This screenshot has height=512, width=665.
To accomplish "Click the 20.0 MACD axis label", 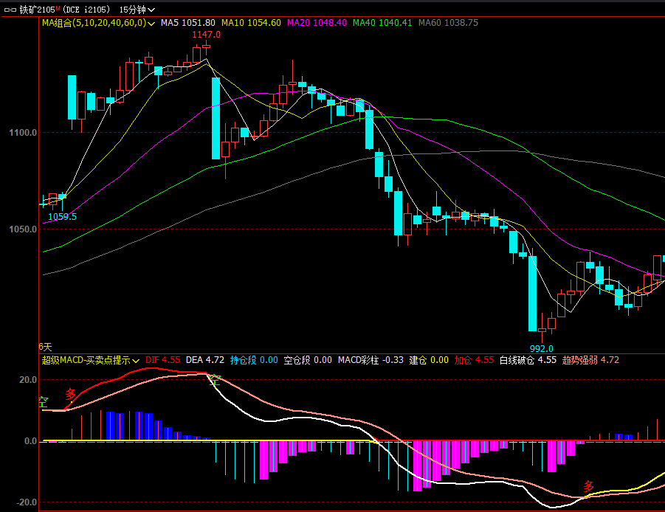I will [28, 380].
